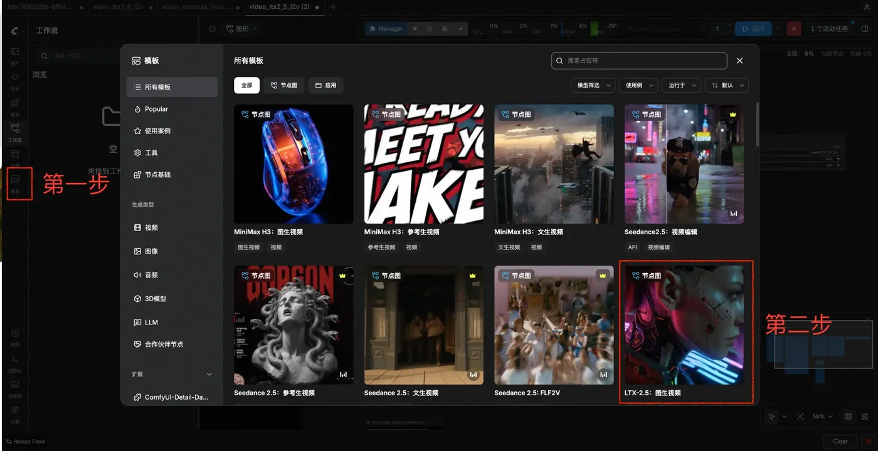
Task: Select the 视频 generation type
Action: [x=172, y=227]
